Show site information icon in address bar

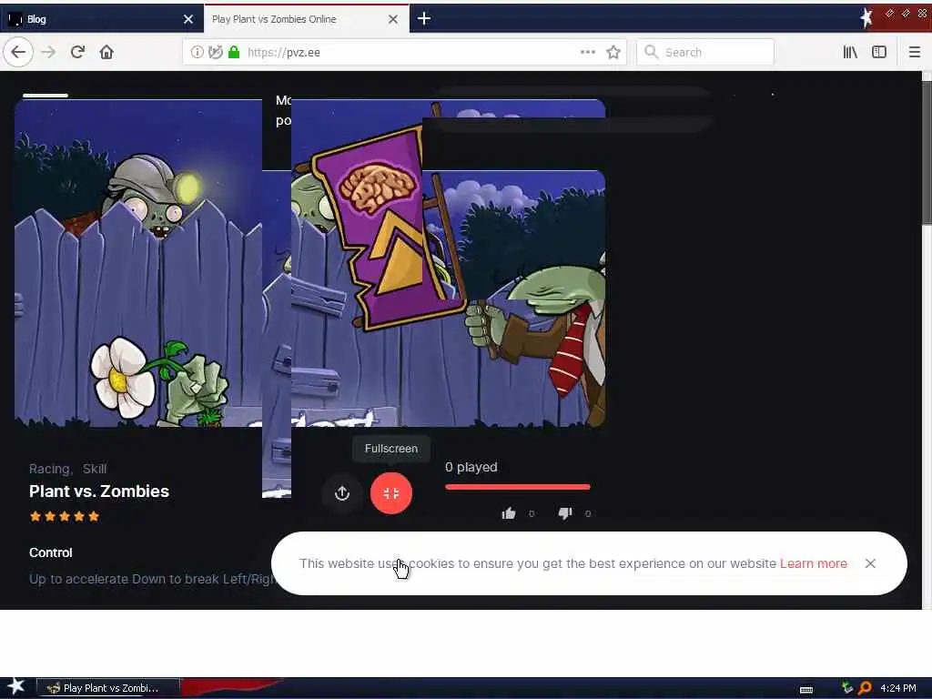click(x=197, y=52)
